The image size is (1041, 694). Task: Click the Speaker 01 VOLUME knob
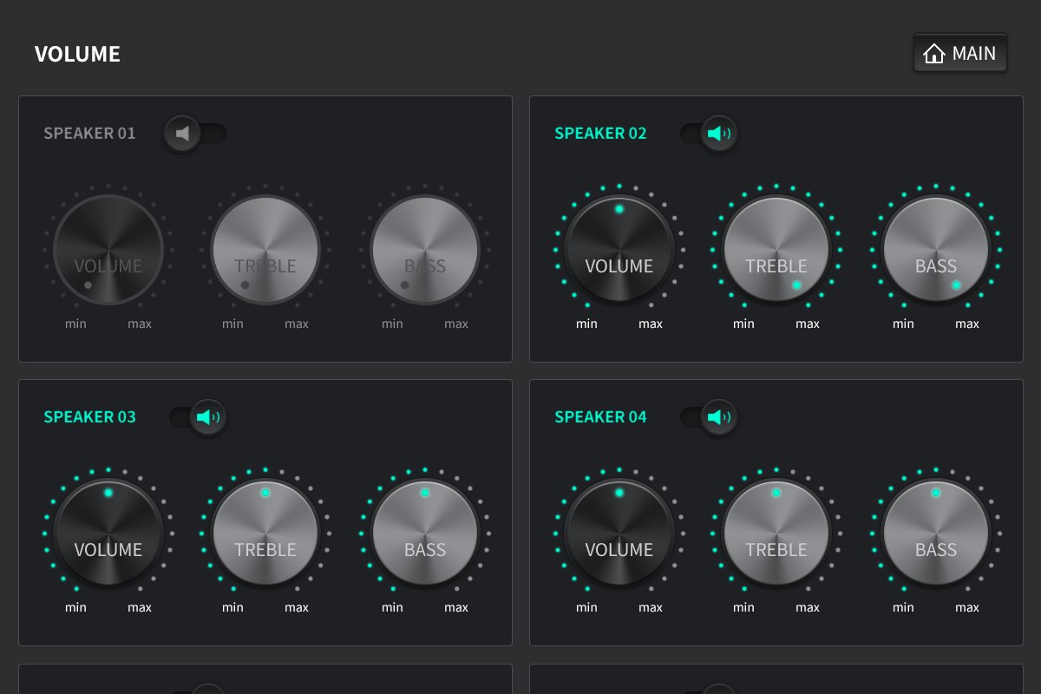[108, 250]
